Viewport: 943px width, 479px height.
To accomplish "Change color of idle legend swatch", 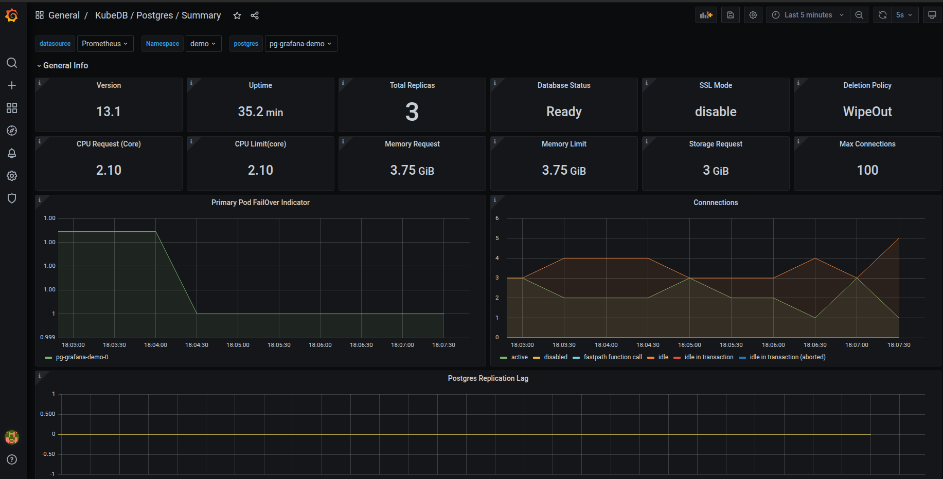I will [x=651, y=358].
